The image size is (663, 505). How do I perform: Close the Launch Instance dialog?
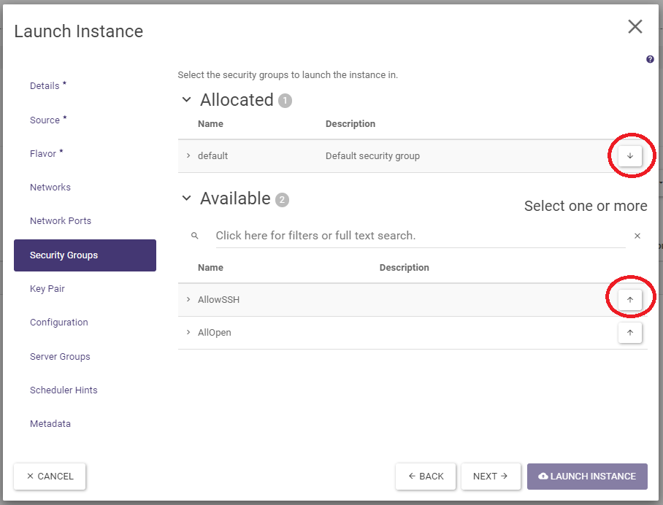tap(635, 27)
